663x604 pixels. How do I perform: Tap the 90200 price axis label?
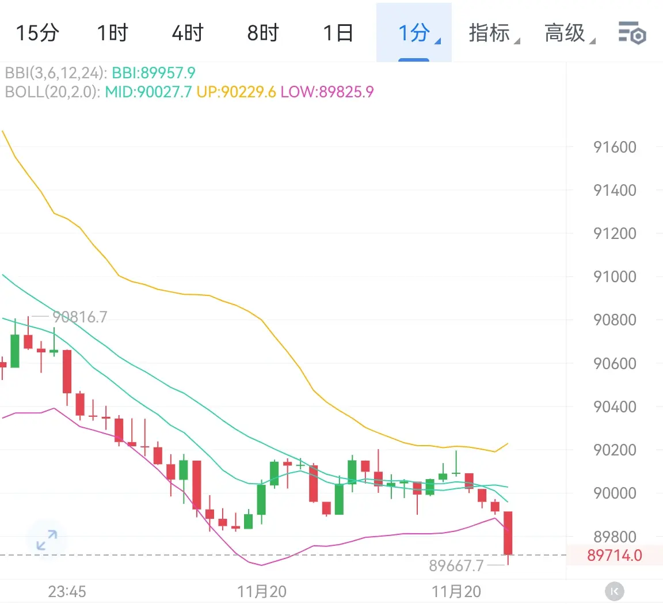click(615, 450)
